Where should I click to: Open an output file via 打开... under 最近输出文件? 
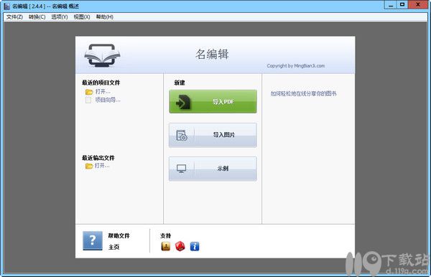pyautogui.click(x=102, y=166)
